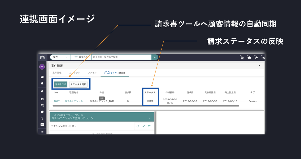Viewport: 301px width, 159px height.
Task: Click the add deal briefcase icon in top bar
Action: pos(249,57)
